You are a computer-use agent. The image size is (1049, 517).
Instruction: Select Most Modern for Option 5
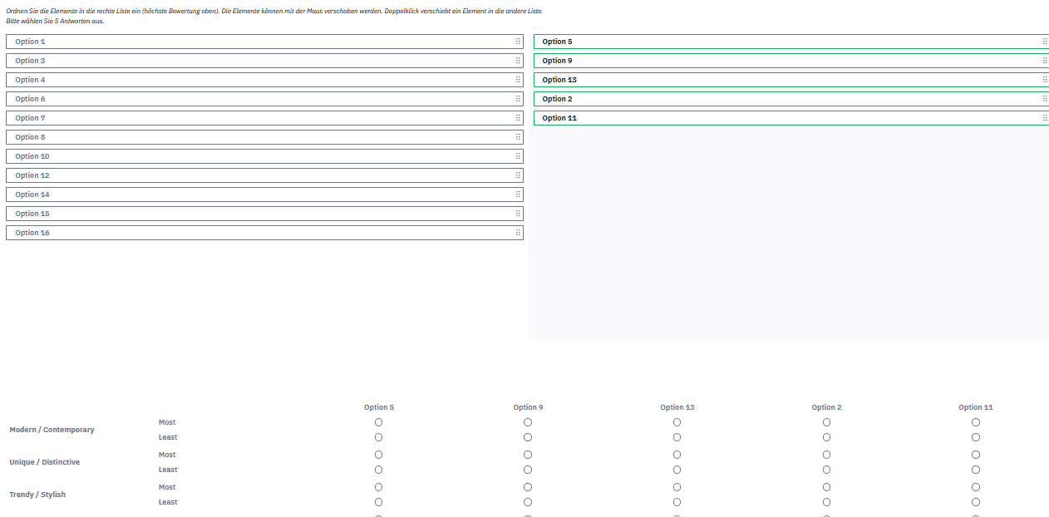pos(379,422)
